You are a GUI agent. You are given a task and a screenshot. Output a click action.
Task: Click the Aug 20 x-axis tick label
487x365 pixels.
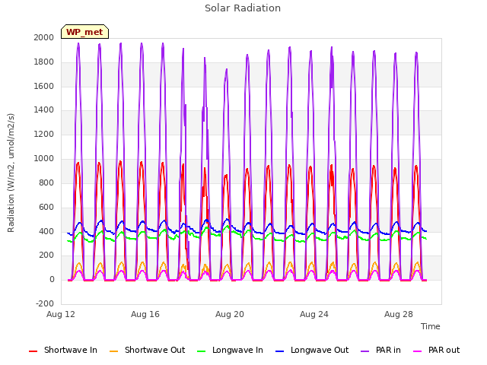230,314
